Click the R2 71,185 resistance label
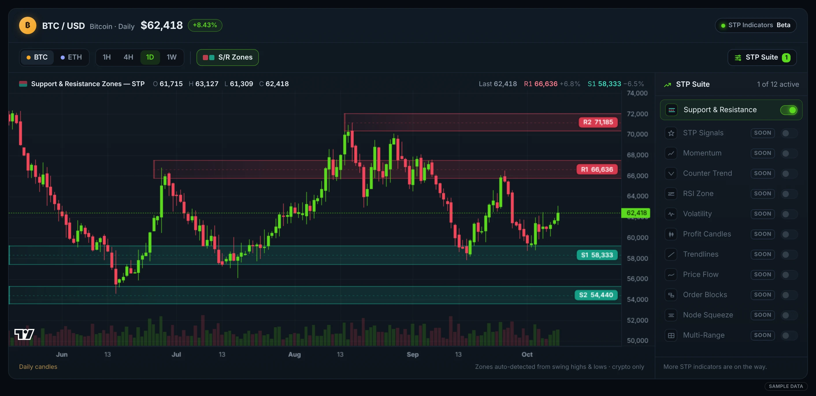 pyautogui.click(x=598, y=122)
